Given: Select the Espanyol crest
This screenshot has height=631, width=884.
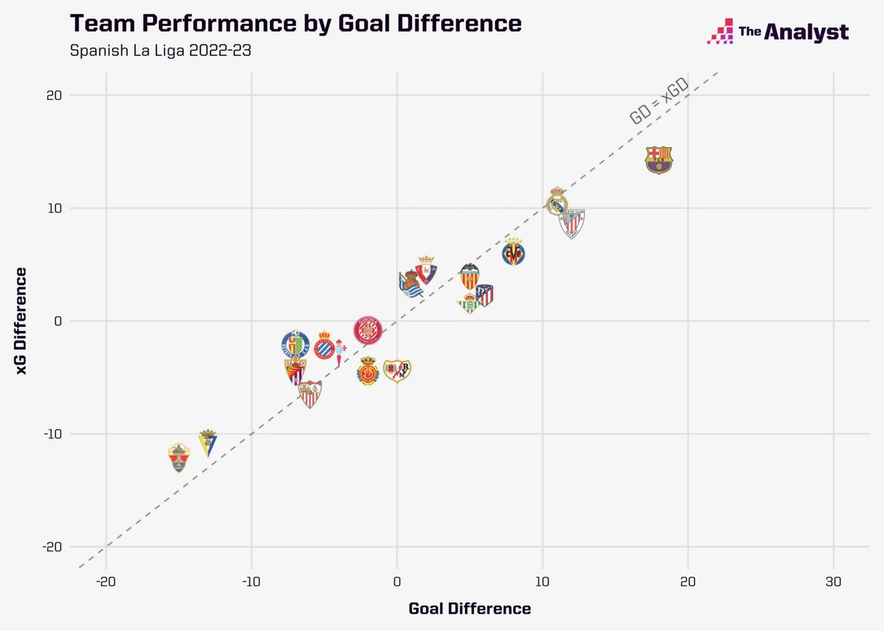Looking at the screenshot, I should pyautogui.click(x=325, y=345).
